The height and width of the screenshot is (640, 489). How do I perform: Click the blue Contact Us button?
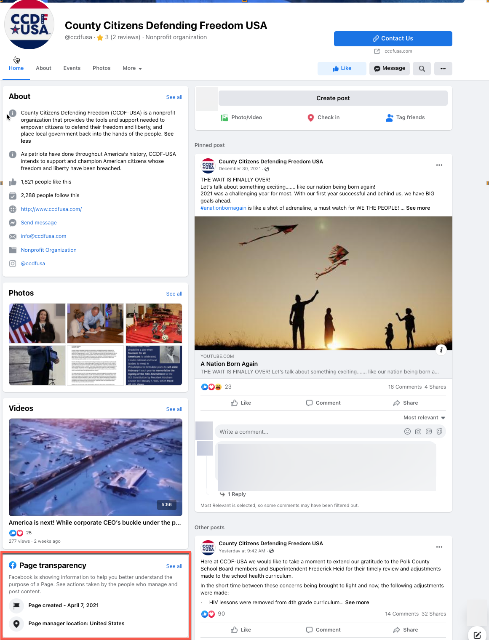click(x=393, y=39)
